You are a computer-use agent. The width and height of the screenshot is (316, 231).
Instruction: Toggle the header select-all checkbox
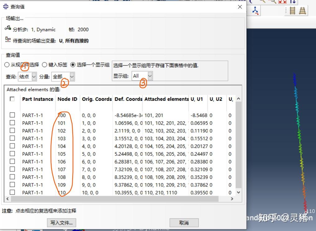point(12,99)
